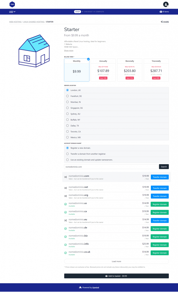Click the blue house product illustration

pos(34,51)
